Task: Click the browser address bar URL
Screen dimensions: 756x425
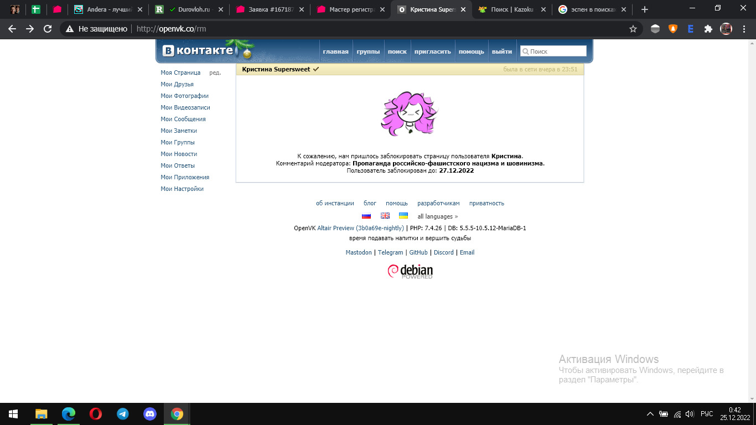Action: [171, 29]
